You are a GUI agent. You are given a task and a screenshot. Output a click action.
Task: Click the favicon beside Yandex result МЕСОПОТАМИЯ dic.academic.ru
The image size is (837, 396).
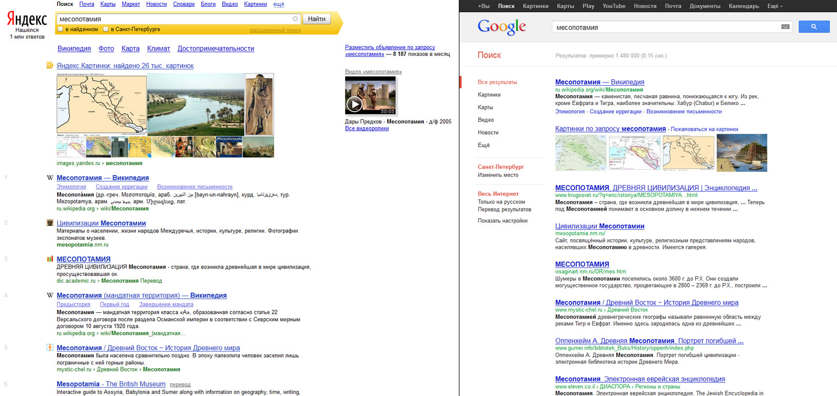pyautogui.click(x=50, y=259)
